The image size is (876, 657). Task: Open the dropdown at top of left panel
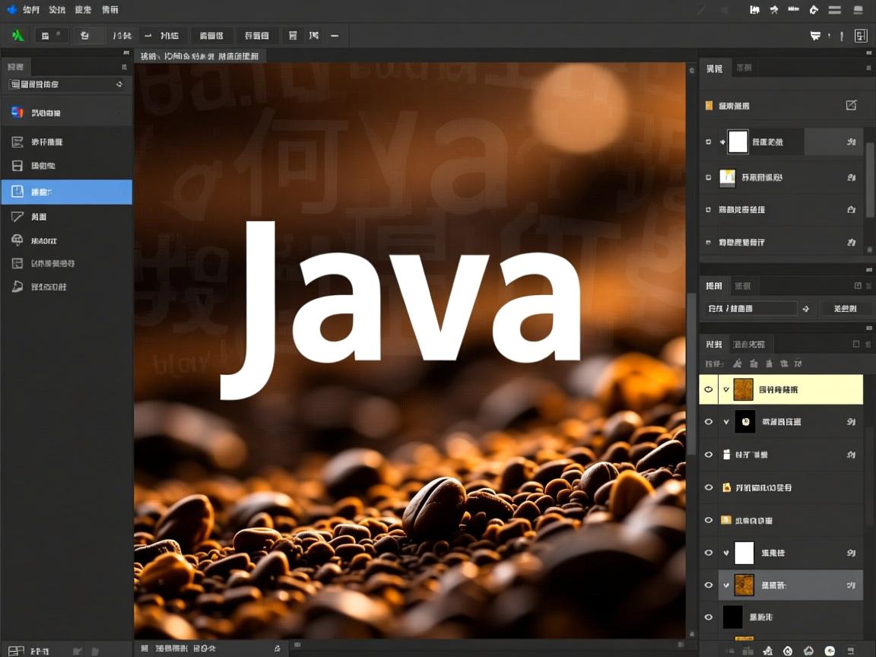(66, 84)
